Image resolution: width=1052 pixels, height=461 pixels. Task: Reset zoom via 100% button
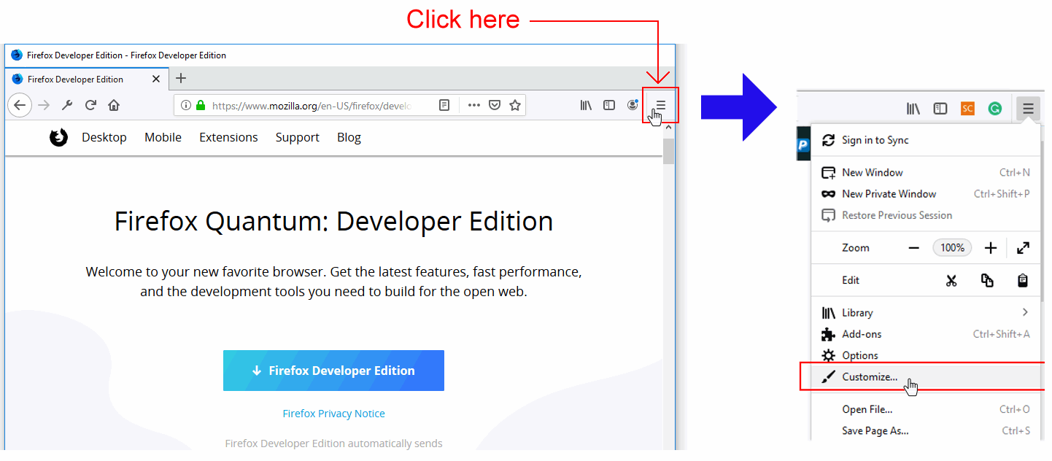[952, 248]
